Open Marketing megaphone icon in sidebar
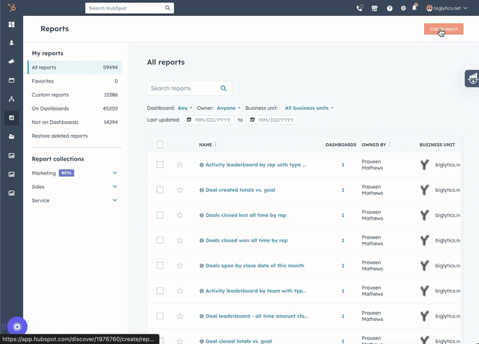Viewport: 479px width, 344px height. tap(12, 62)
